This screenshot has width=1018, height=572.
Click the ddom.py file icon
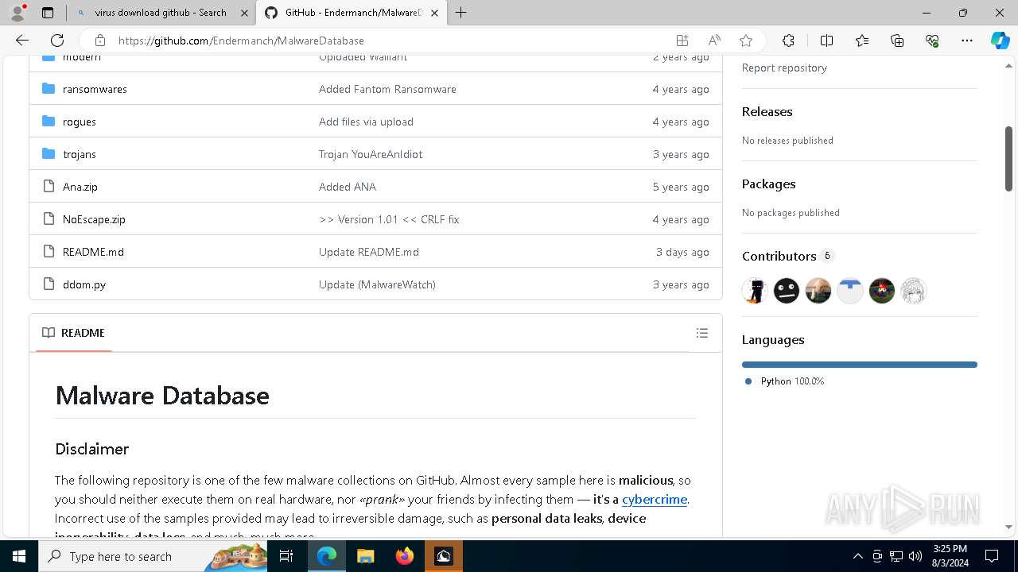[49, 284]
